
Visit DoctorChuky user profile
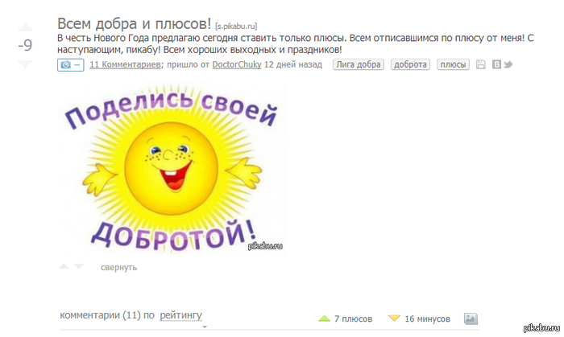click(237, 64)
